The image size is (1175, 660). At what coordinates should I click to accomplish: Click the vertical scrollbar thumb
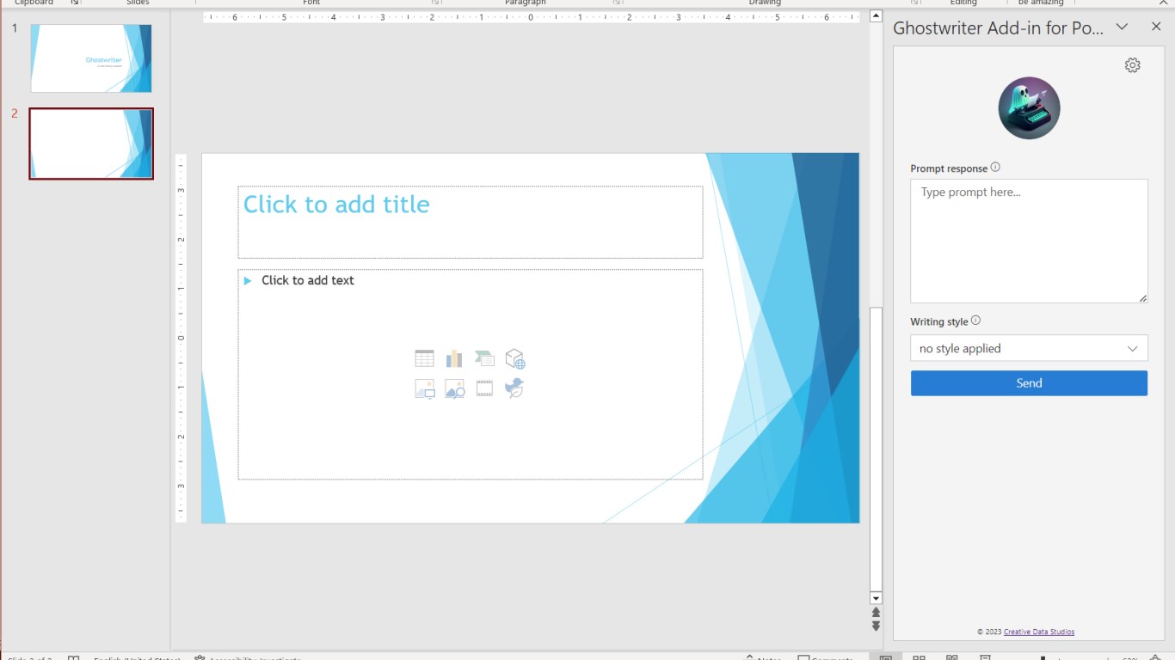(876, 449)
